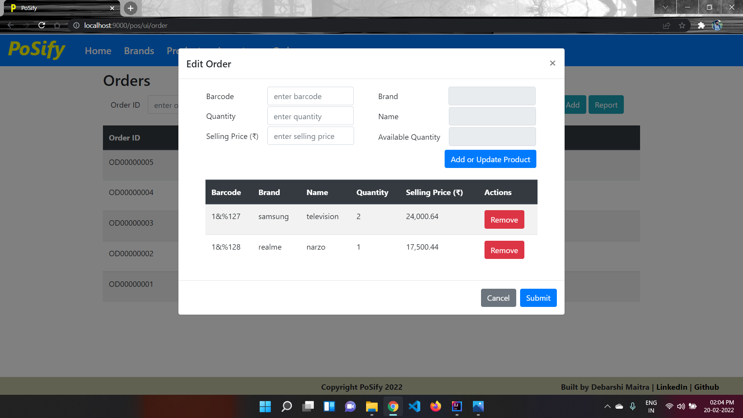Viewport: 743px width, 418px height.
Task: Open Visual Studio Code from taskbar
Action: point(414,406)
